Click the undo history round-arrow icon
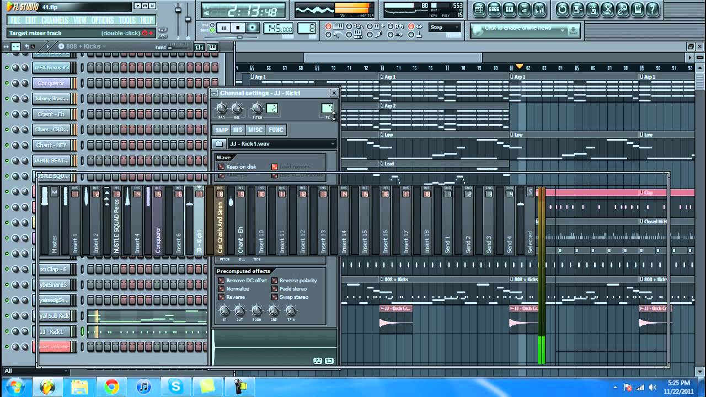The image size is (706, 397). pos(562,9)
